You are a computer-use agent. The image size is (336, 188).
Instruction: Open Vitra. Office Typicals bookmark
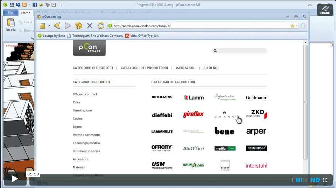[142, 36]
